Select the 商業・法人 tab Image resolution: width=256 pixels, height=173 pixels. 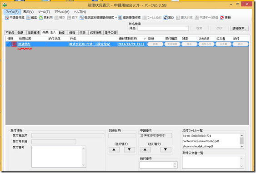pos(49,32)
